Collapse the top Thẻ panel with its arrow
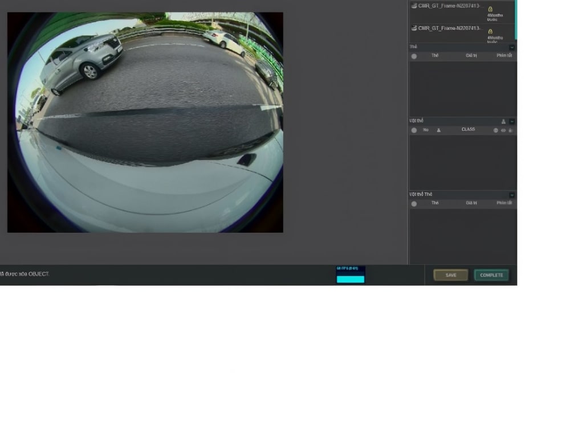 coord(512,47)
